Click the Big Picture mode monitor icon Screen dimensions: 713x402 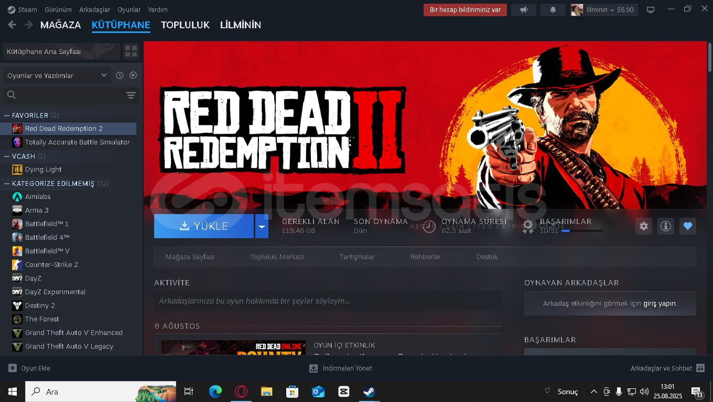pyautogui.click(x=651, y=9)
